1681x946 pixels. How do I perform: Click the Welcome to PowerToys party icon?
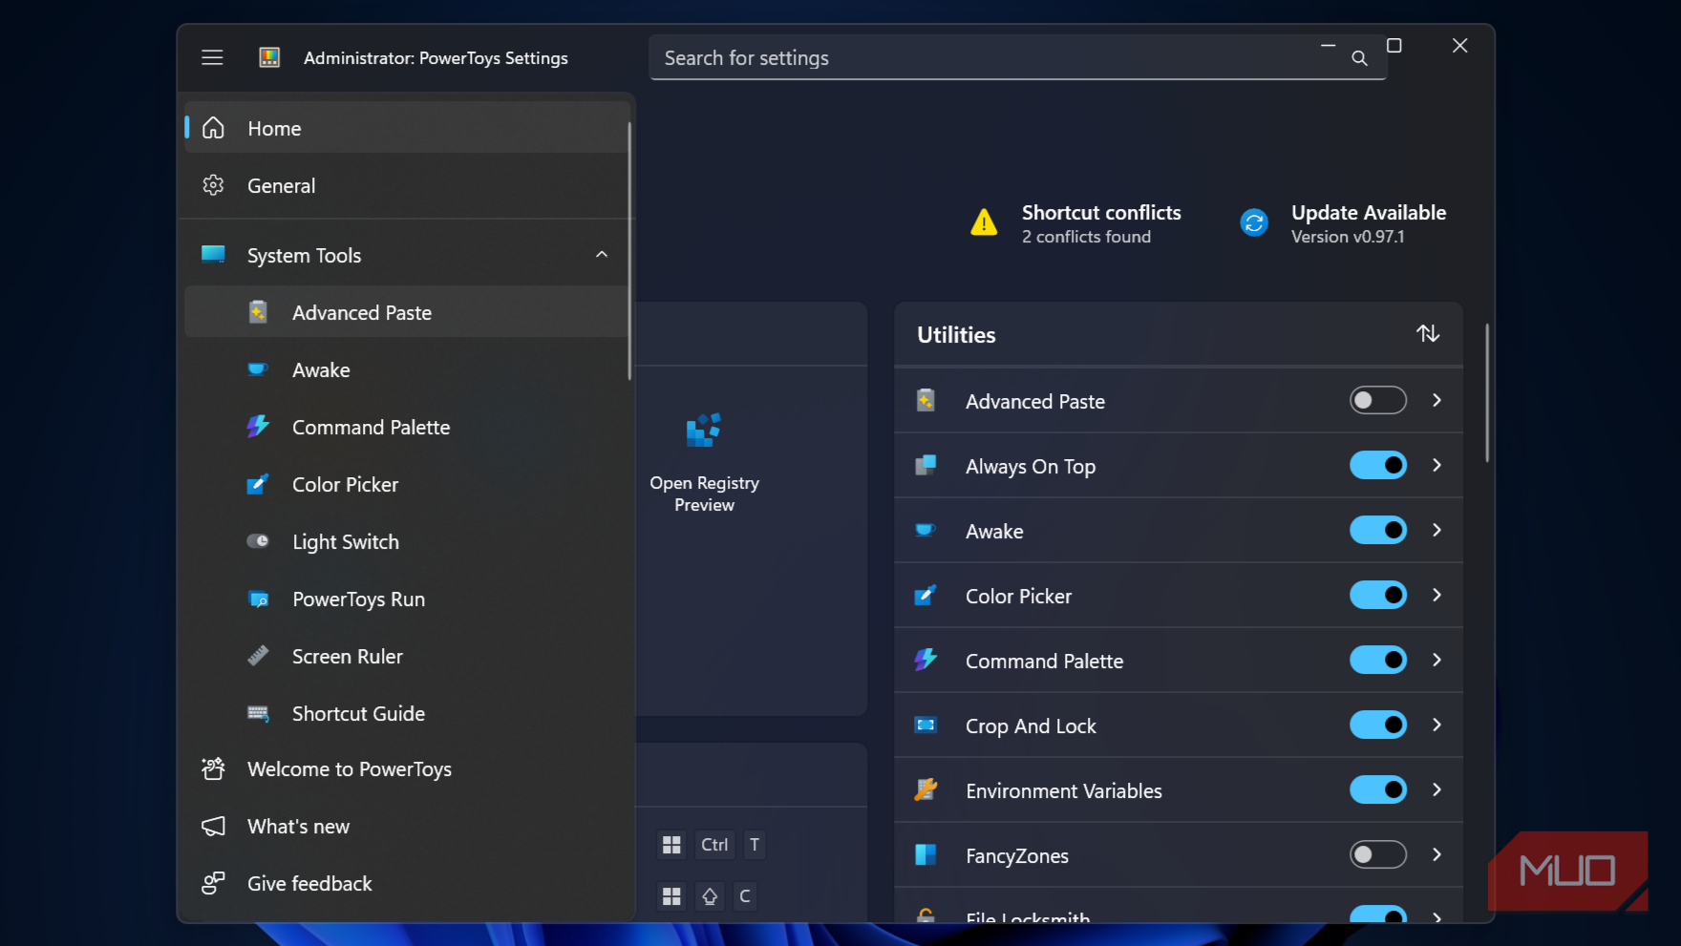click(x=213, y=768)
